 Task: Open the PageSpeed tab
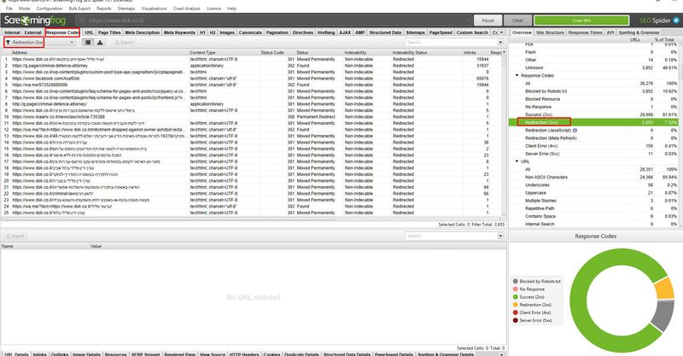(441, 32)
